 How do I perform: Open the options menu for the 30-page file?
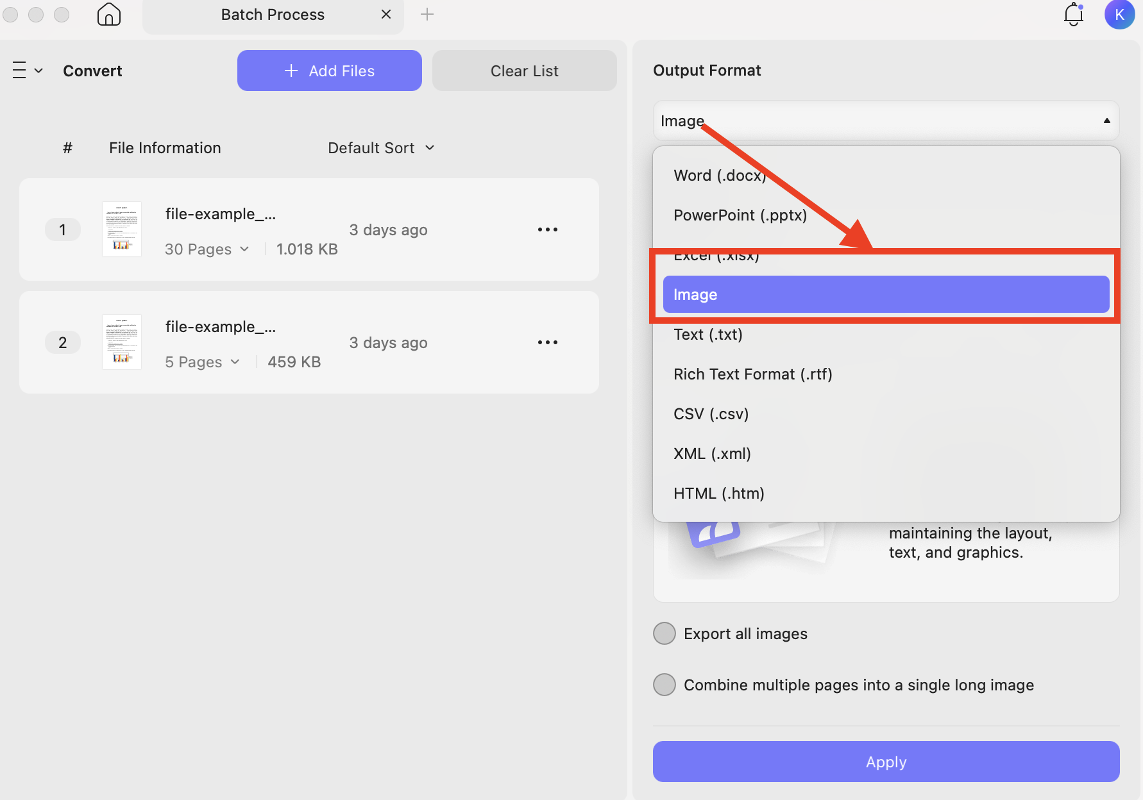547,229
